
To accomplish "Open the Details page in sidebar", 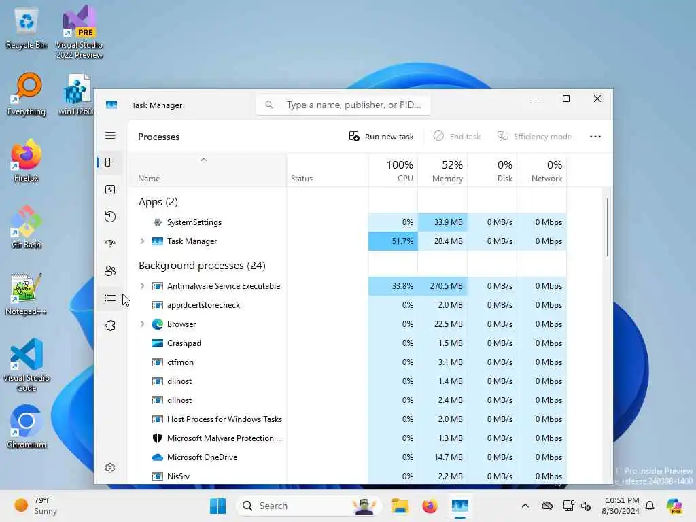I will click(110, 298).
